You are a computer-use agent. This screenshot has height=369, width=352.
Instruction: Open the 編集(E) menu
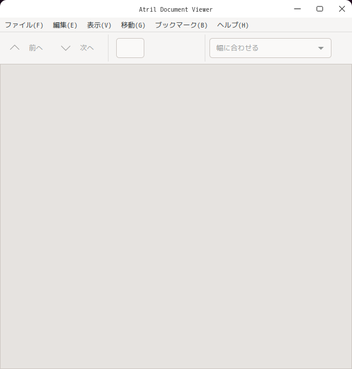click(x=65, y=25)
